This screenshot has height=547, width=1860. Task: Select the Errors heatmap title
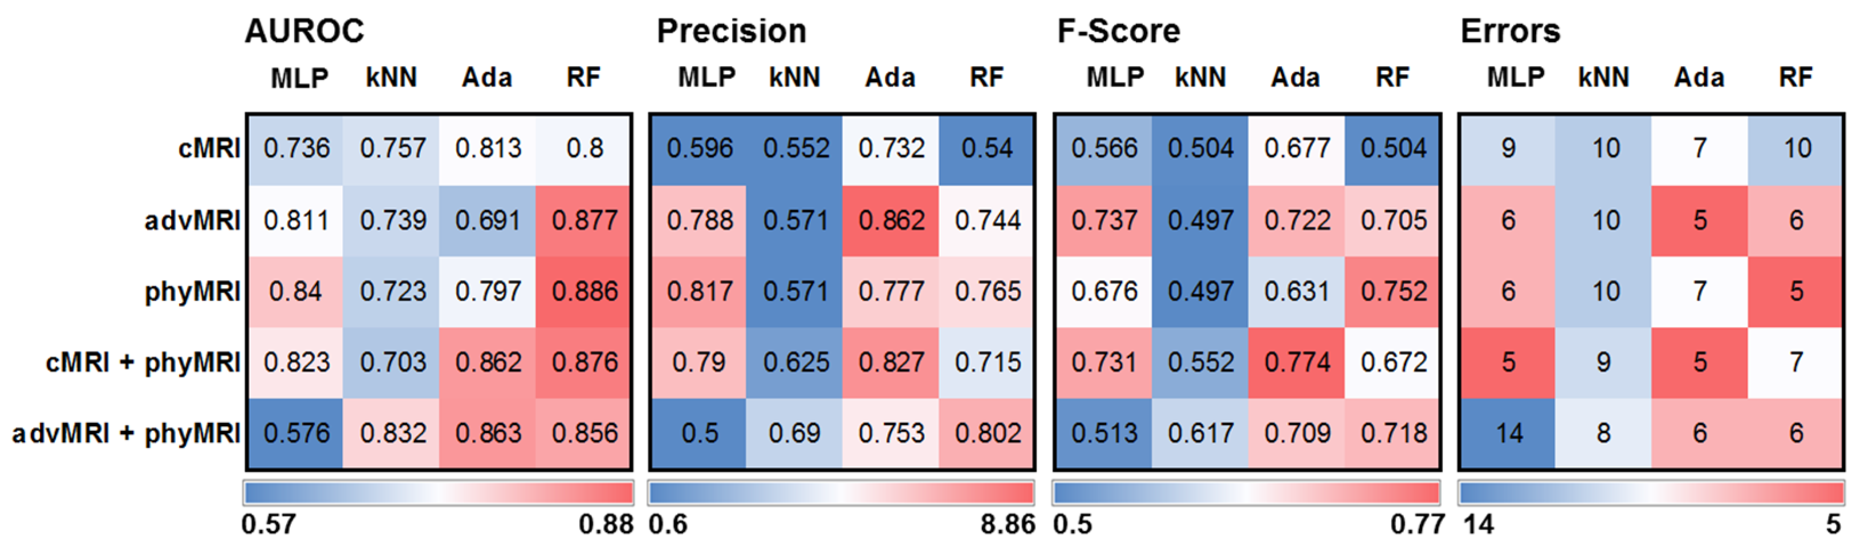pos(1510,32)
